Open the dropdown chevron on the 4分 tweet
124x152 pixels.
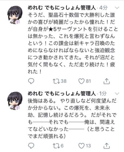(x=117, y=8)
